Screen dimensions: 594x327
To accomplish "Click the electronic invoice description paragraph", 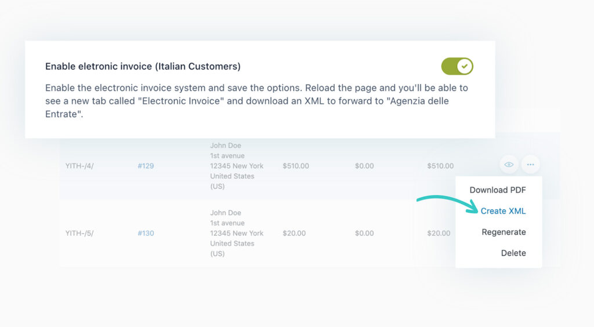I will click(x=256, y=101).
